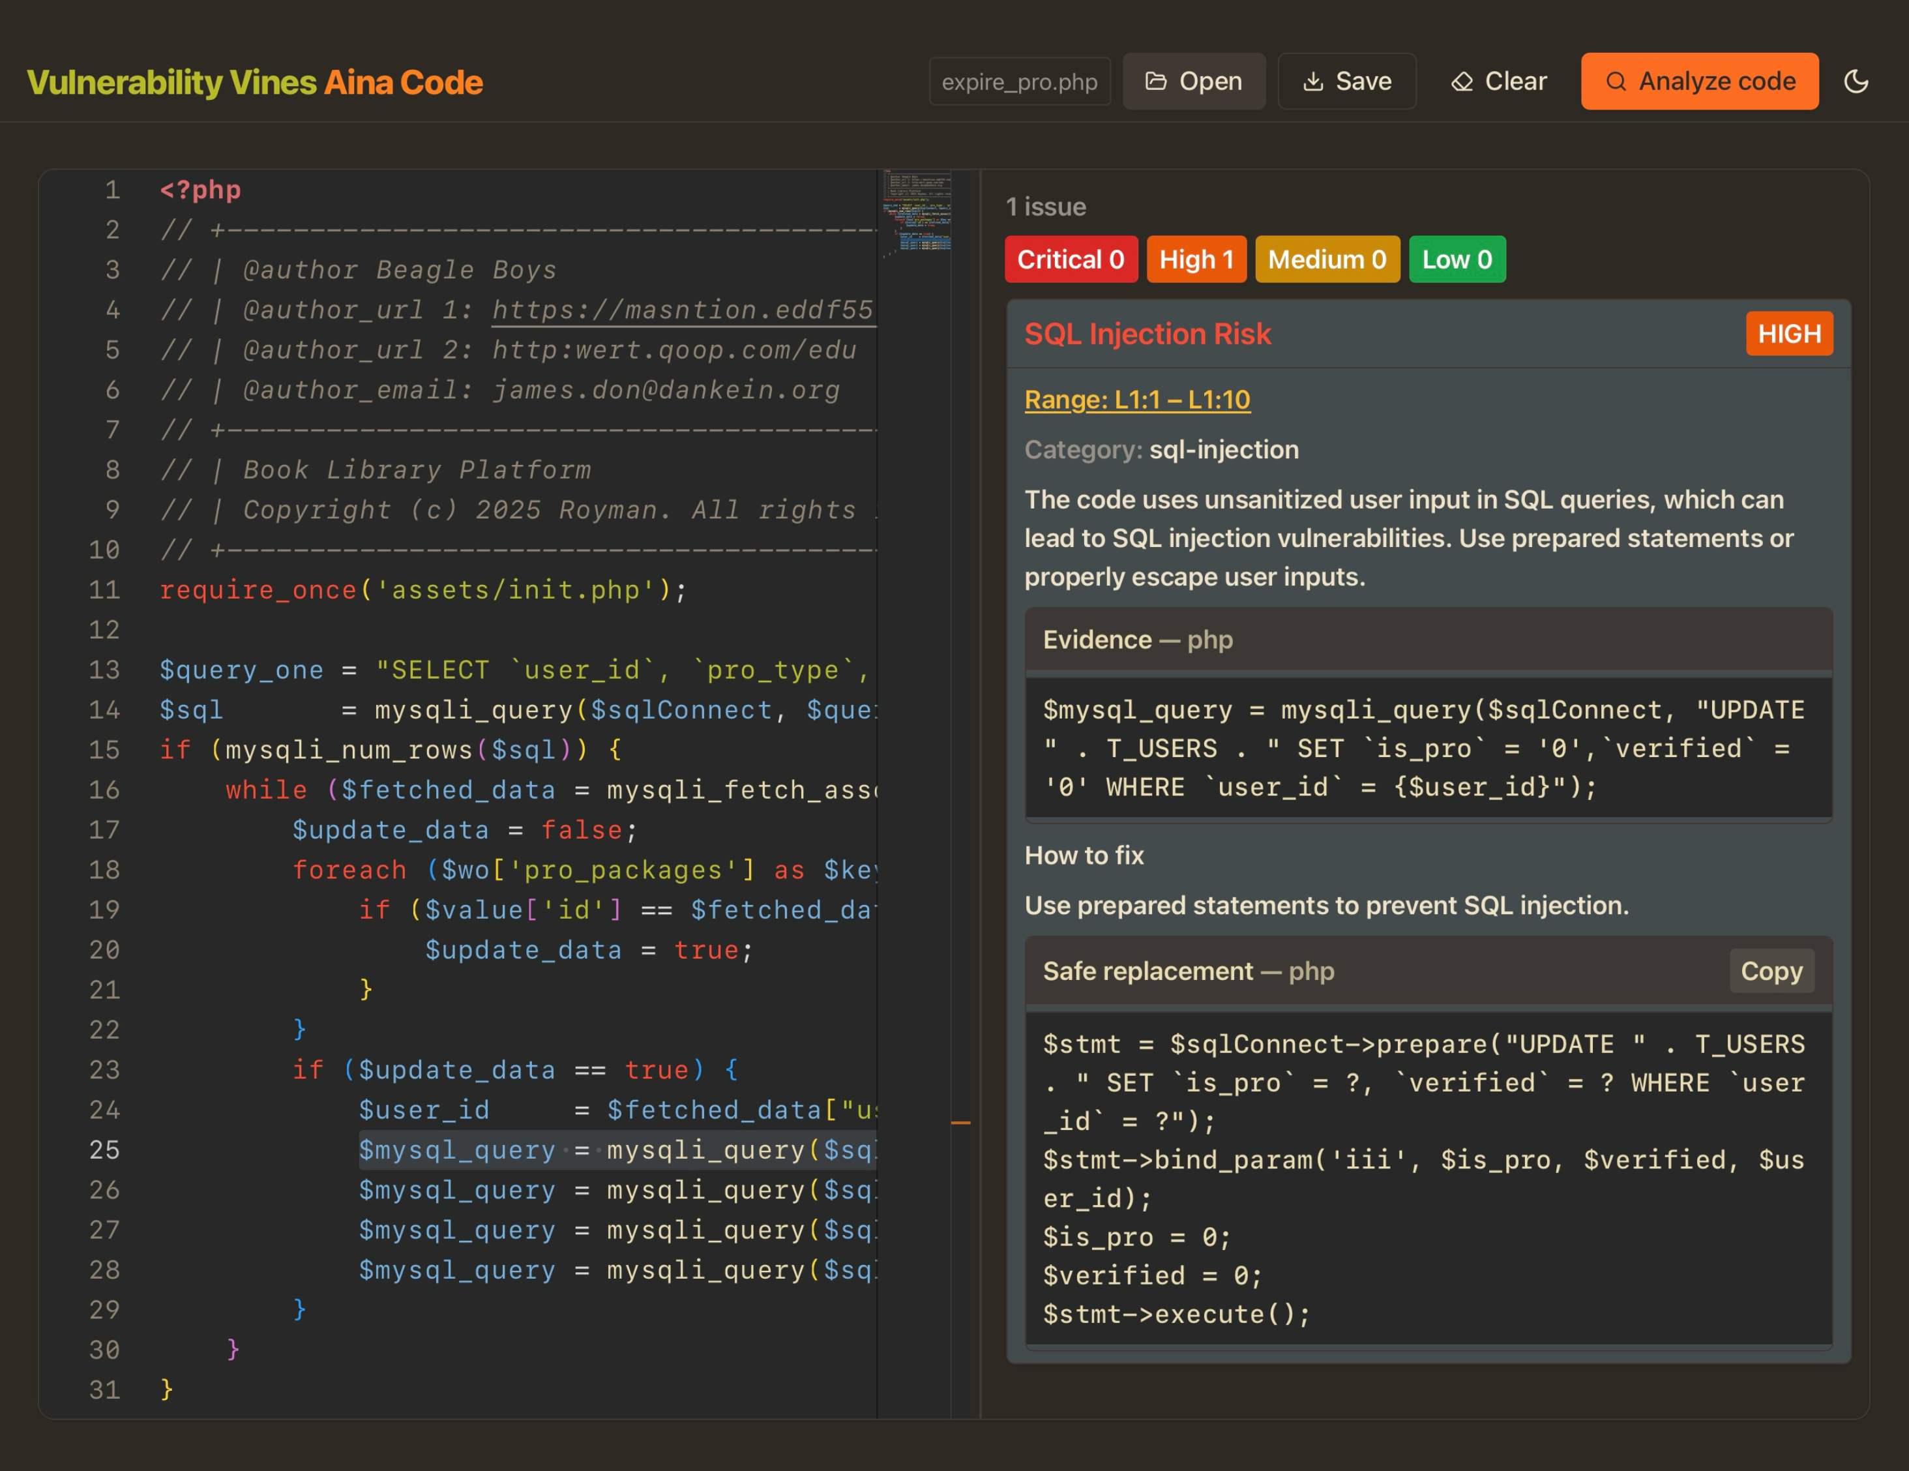Click the folder icon on Open button
The width and height of the screenshot is (1909, 1471).
click(x=1155, y=82)
